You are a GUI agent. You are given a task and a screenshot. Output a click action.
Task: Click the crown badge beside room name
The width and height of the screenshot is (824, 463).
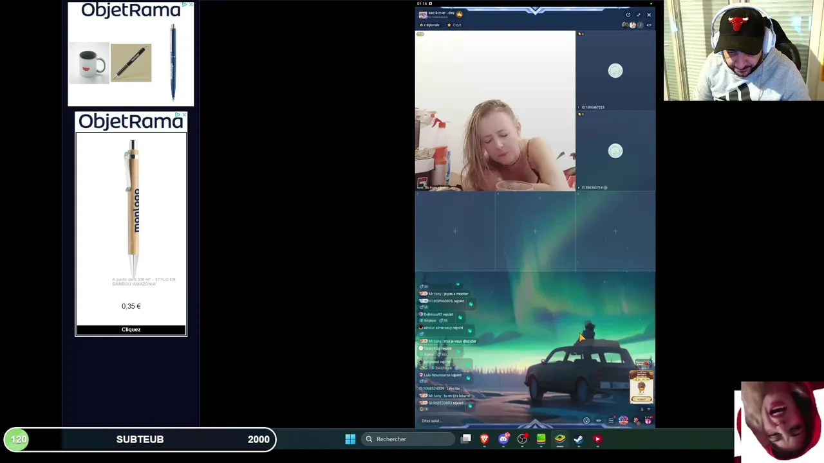tap(459, 14)
